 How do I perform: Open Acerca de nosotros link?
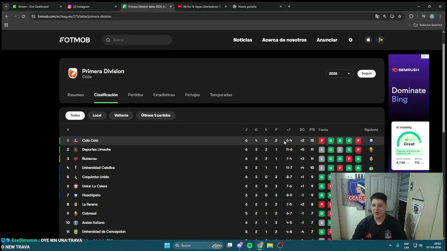pos(284,40)
